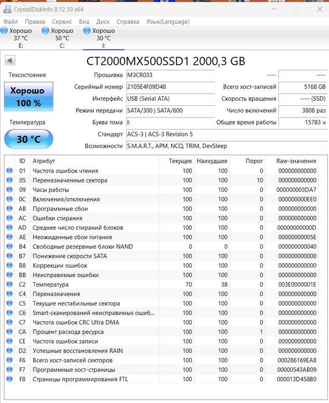
Task: Click power-on hours value 15783 ч
Action: click(x=302, y=122)
